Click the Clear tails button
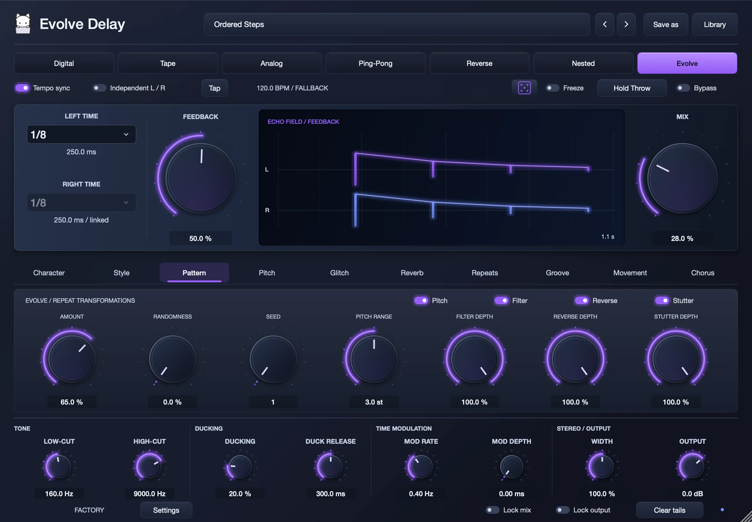This screenshot has width=752, height=522. click(669, 510)
